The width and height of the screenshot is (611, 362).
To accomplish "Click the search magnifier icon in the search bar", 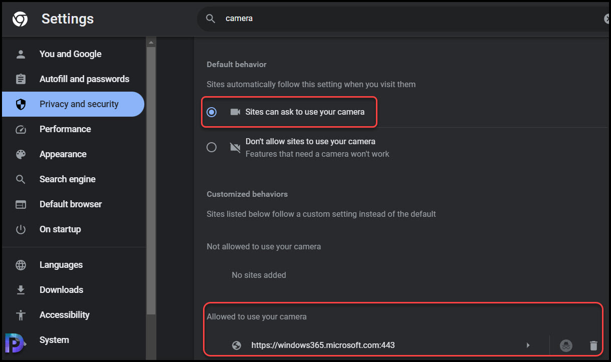I will coord(211,19).
